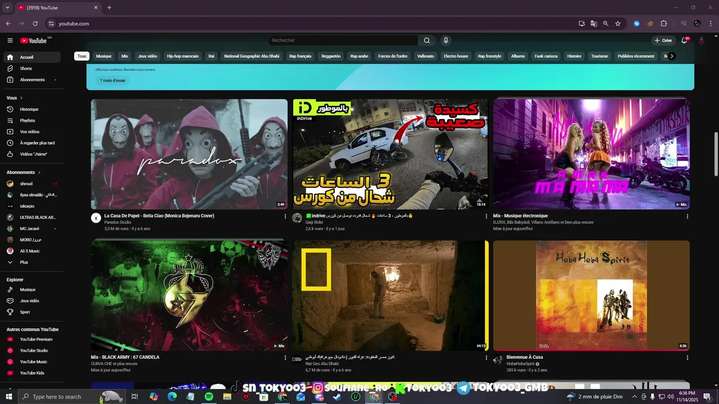The image size is (719, 404).
Task: Open YouTube Studio link
Action: click(33, 351)
